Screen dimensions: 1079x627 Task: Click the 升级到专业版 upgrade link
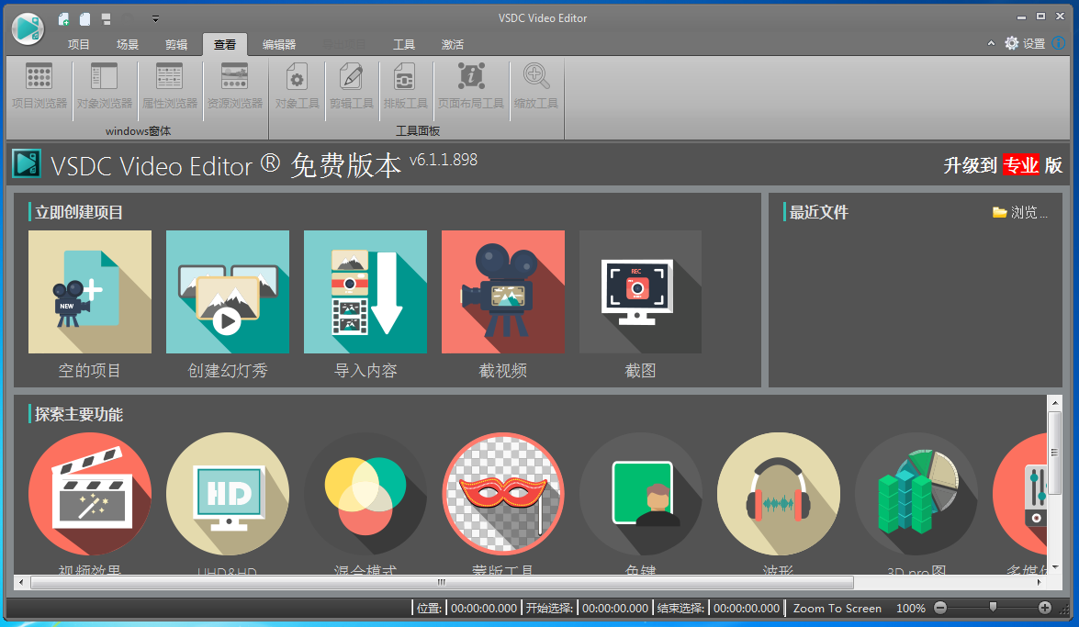pyautogui.click(x=1003, y=165)
